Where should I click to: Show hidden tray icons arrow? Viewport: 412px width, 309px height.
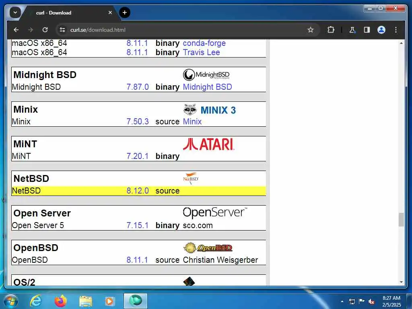coord(342,301)
